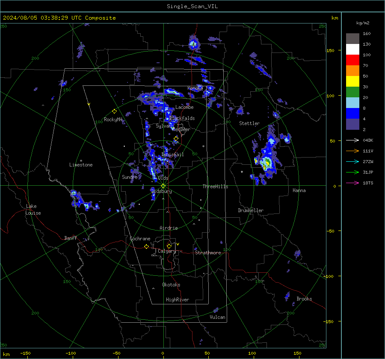Viewport: 385px width, 359px height.
Task: Click the HighRiver town label
Action: (178, 300)
